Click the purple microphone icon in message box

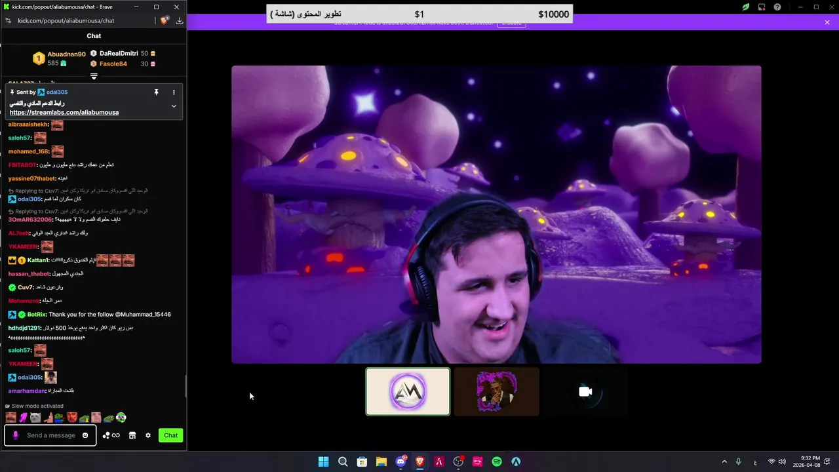(x=16, y=435)
